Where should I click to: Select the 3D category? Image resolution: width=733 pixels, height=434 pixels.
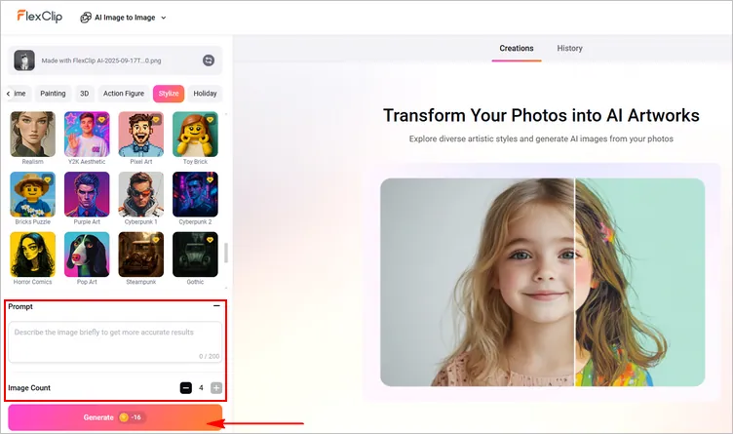pyautogui.click(x=84, y=94)
